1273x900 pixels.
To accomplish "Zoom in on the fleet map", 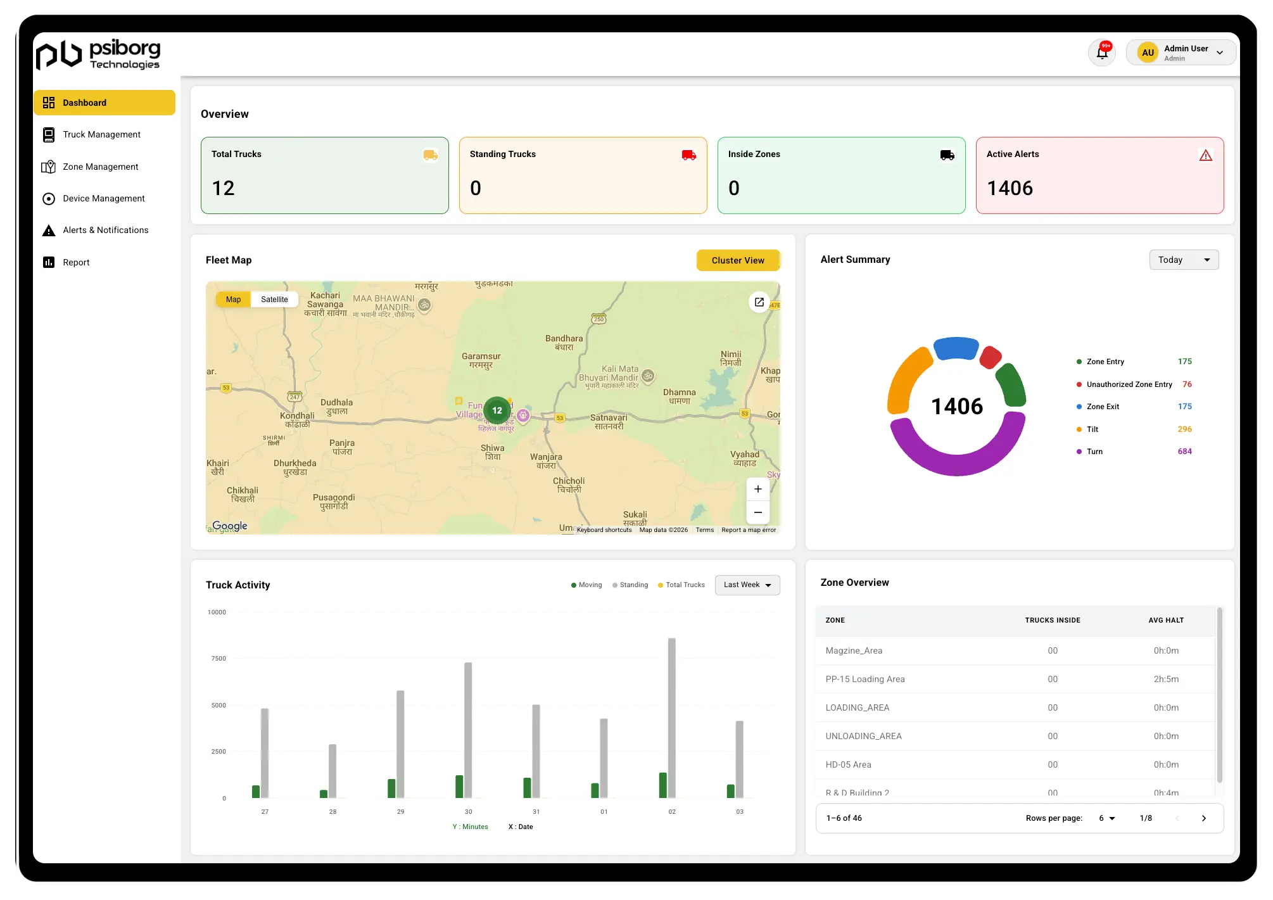I will pos(758,489).
